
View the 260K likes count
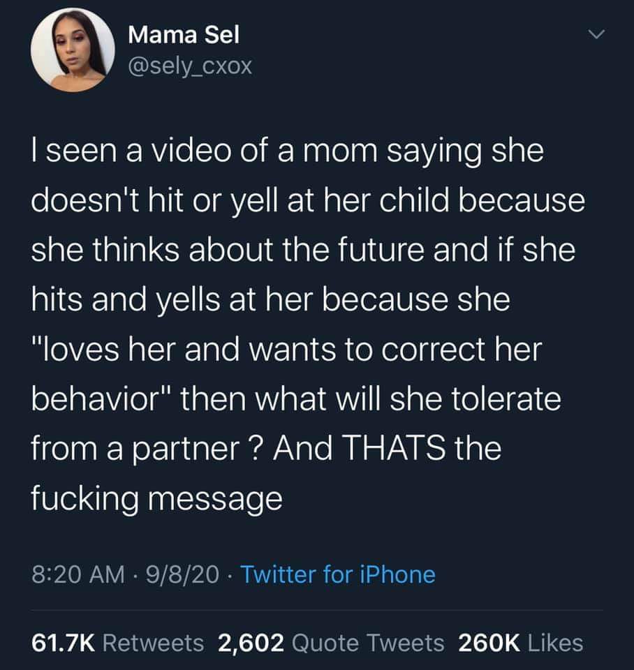[489, 643]
